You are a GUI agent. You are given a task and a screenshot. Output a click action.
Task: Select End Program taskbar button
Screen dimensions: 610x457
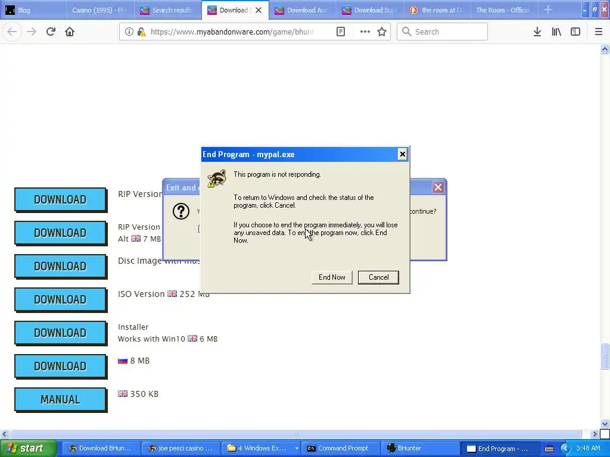500,448
